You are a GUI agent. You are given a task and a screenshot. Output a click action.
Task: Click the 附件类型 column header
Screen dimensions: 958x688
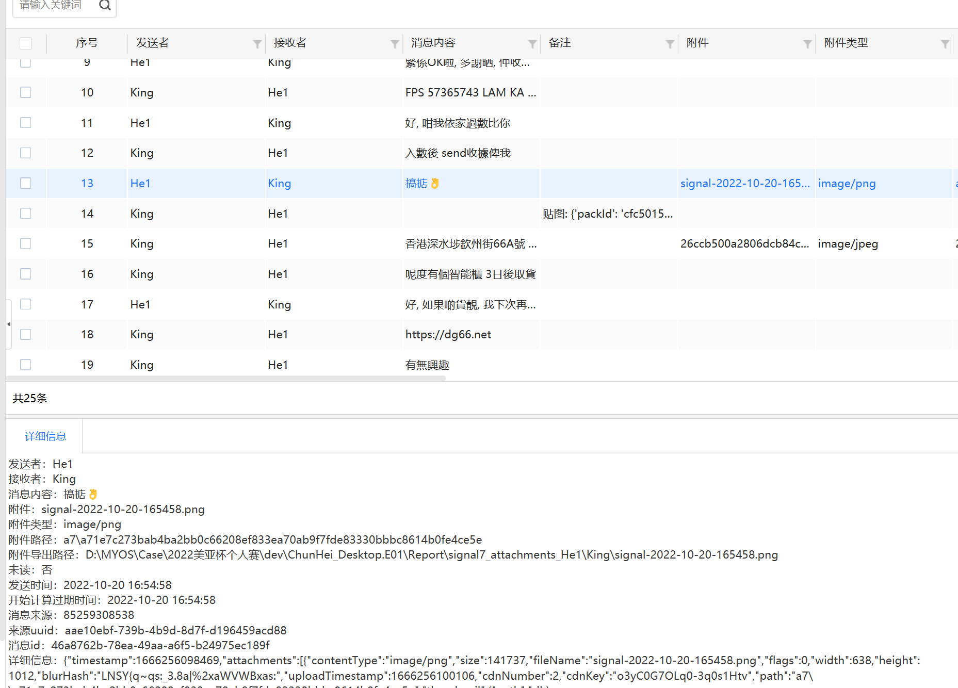tap(846, 43)
